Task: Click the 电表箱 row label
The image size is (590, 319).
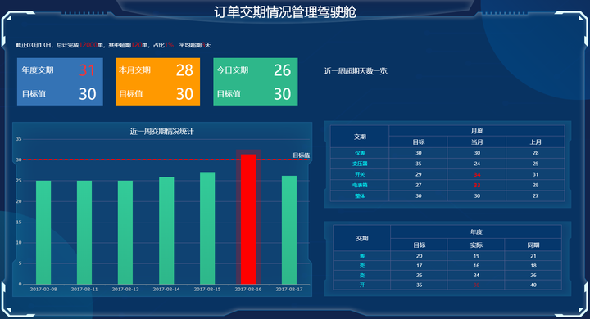Action: click(x=360, y=185)
